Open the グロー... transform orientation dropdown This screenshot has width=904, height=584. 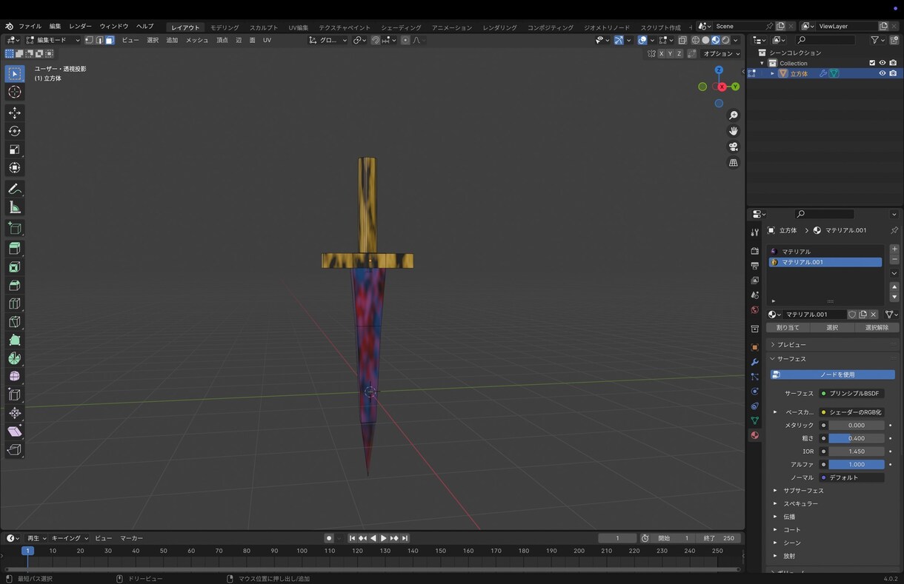328,40
